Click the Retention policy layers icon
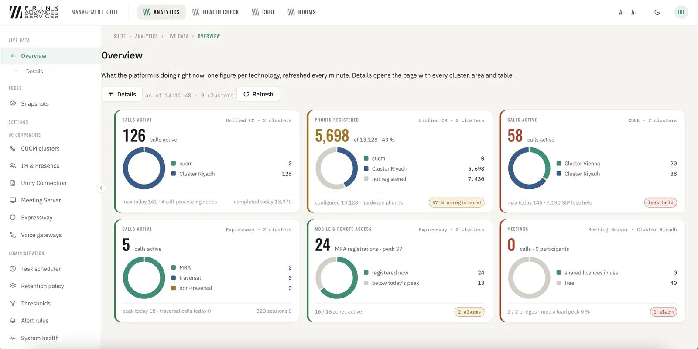Image resolution: width=698 pixels, height=349 pixels. (13, 286)
